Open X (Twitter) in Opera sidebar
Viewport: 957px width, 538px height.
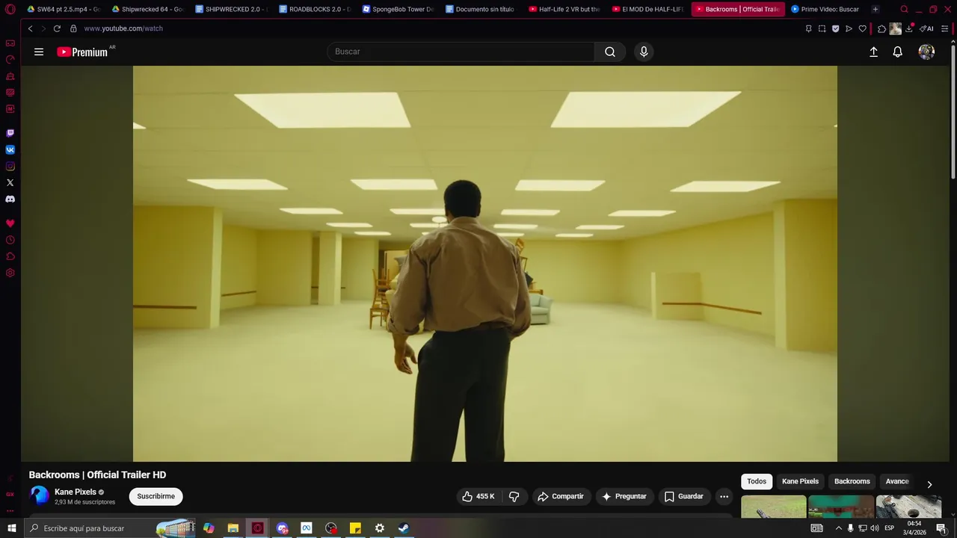10,182
